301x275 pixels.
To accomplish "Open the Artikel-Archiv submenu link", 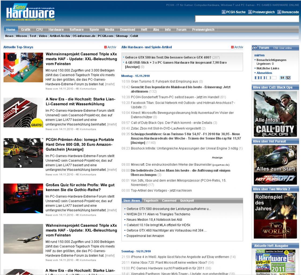I will (x=60, y=36).
